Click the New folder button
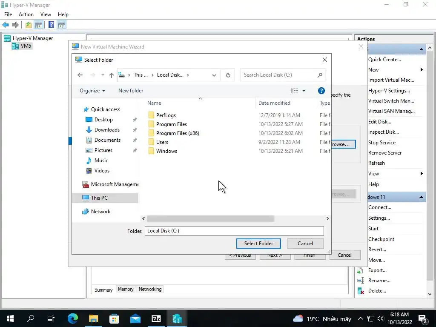436x327 pixels. pos(131,91)
